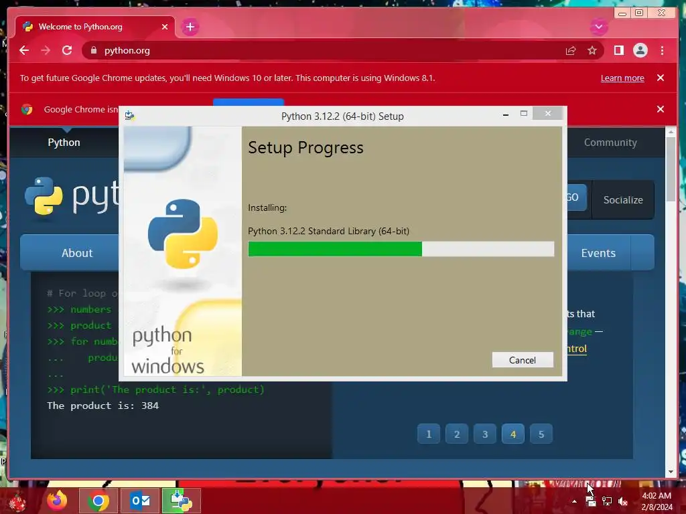Click Chrome logo in the infobar
Image resolution: width=686 pixels, height=514 pixels.
(27, 109)
